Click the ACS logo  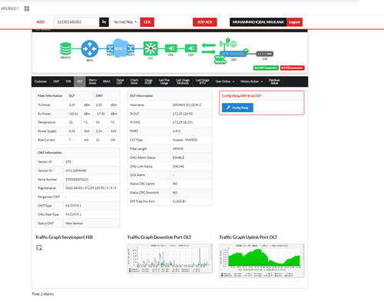click(x=40, y=22)
